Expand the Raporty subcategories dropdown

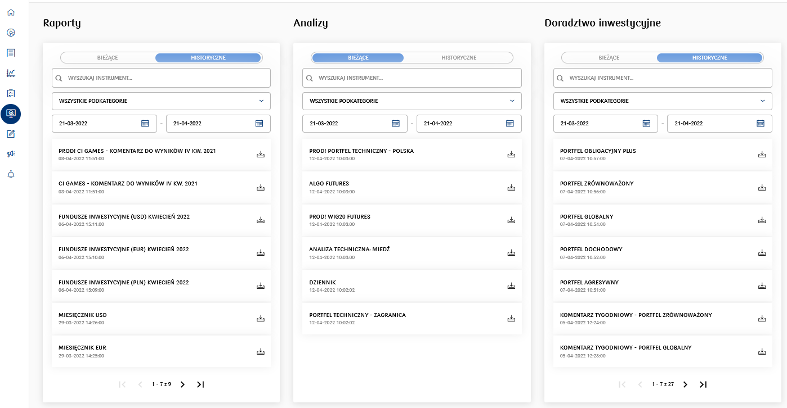pyautogui.click(x=161, y=101)
